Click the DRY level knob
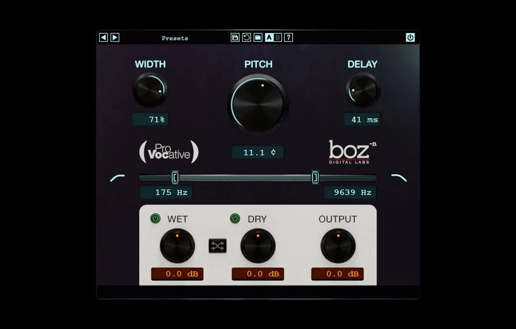The width and height of the screenshot is (516, 329). pos(258,246)
